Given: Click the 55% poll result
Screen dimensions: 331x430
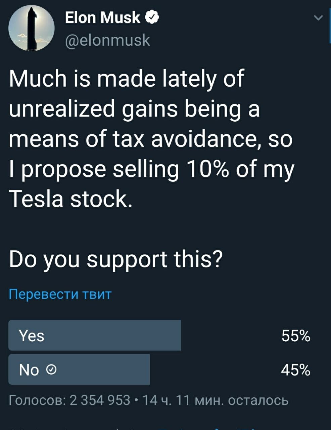Looking at the screenshot, I should pos(296,336).
